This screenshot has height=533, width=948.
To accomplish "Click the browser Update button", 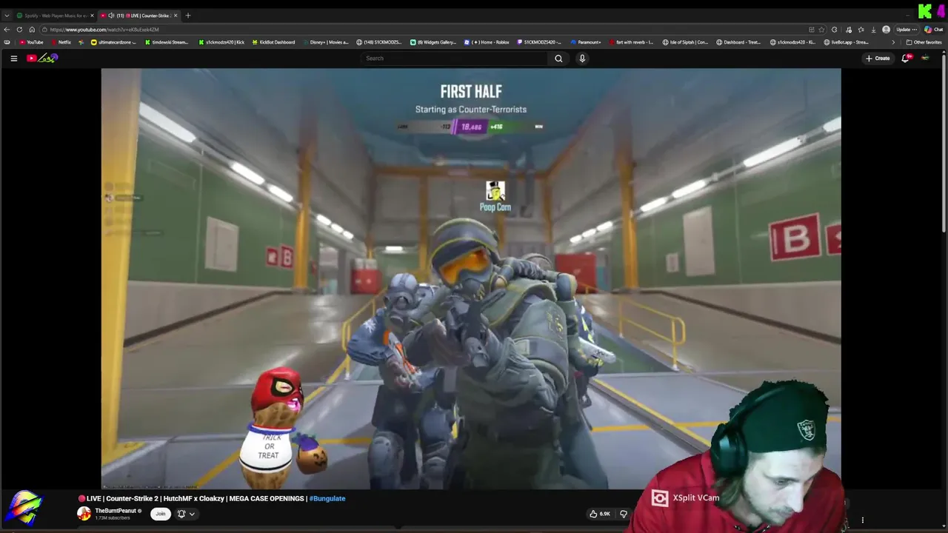I will [906, 30].
